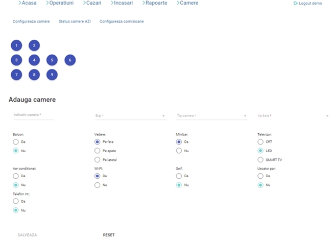The image size is (335, 239).
Task: Pick room 8 circle icon
Action: tap(34, 75)
